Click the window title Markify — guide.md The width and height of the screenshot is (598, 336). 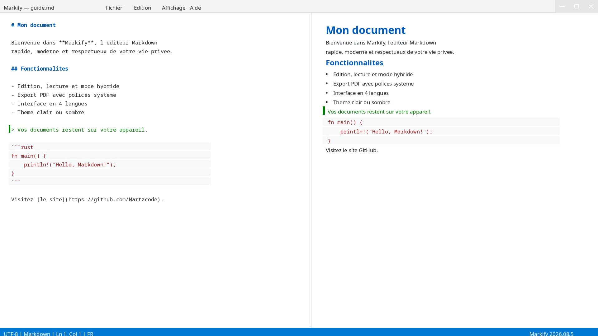[29, 8]
